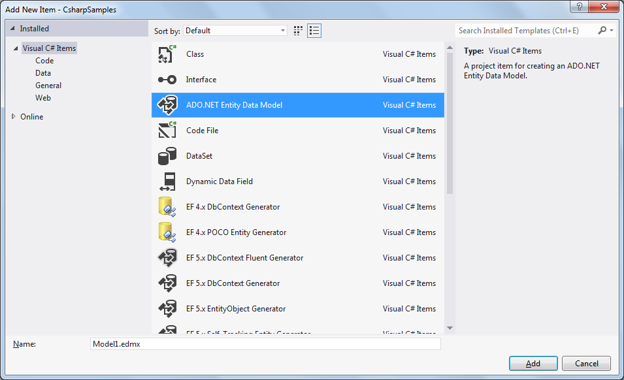The image size is (624, 380).
Task: Select the General category in the tree
Action: coord(48,86)
